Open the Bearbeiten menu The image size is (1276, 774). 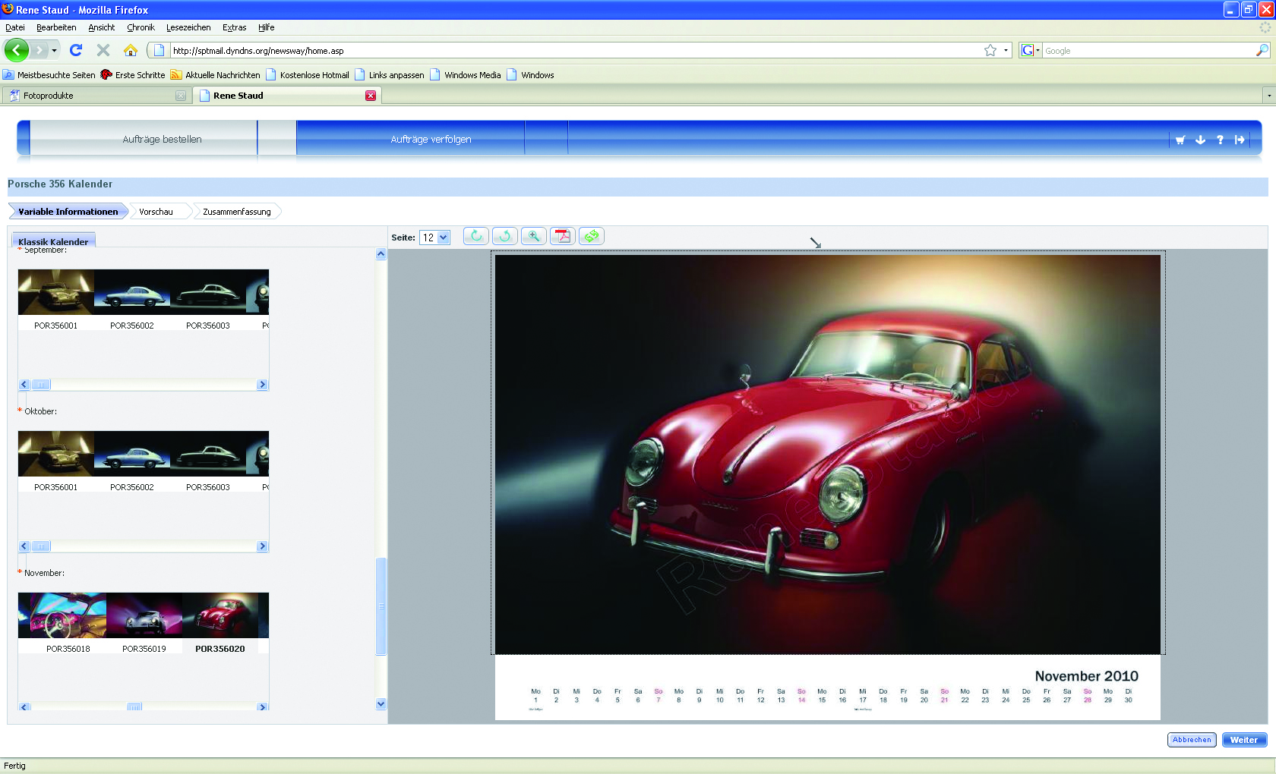click(56, 27)
